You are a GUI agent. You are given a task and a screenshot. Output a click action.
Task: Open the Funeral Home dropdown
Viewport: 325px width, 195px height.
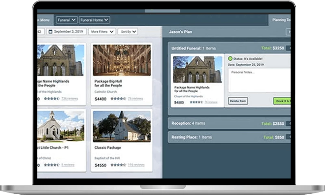94,19
